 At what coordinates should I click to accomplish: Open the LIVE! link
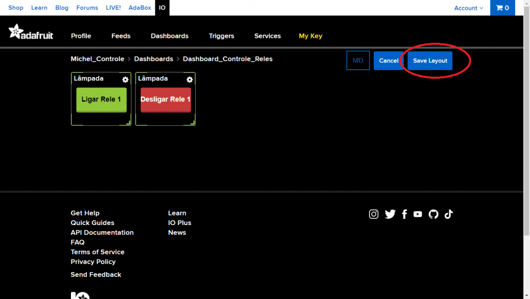113,8
